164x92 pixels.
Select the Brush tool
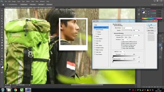[x=2, y=29]
